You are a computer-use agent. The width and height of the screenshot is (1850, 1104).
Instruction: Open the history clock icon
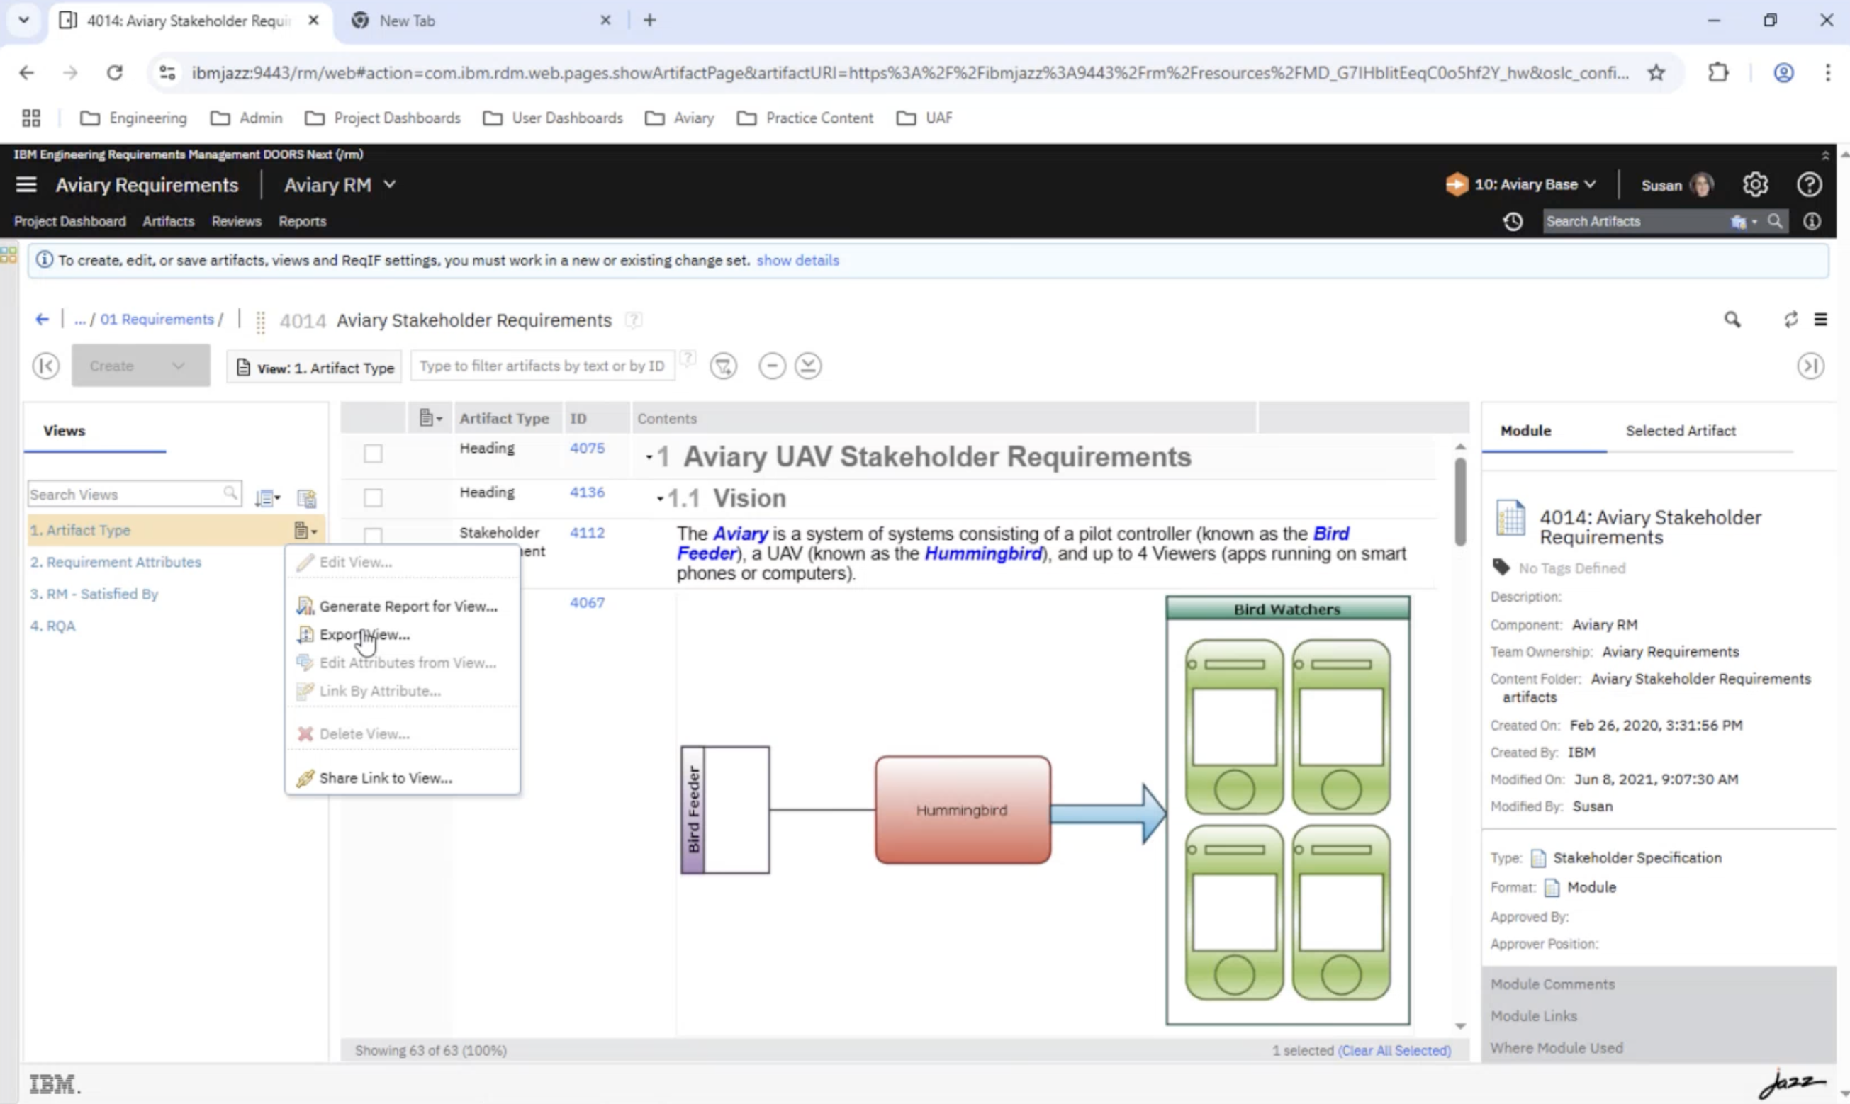click(x=1512, y=222)
